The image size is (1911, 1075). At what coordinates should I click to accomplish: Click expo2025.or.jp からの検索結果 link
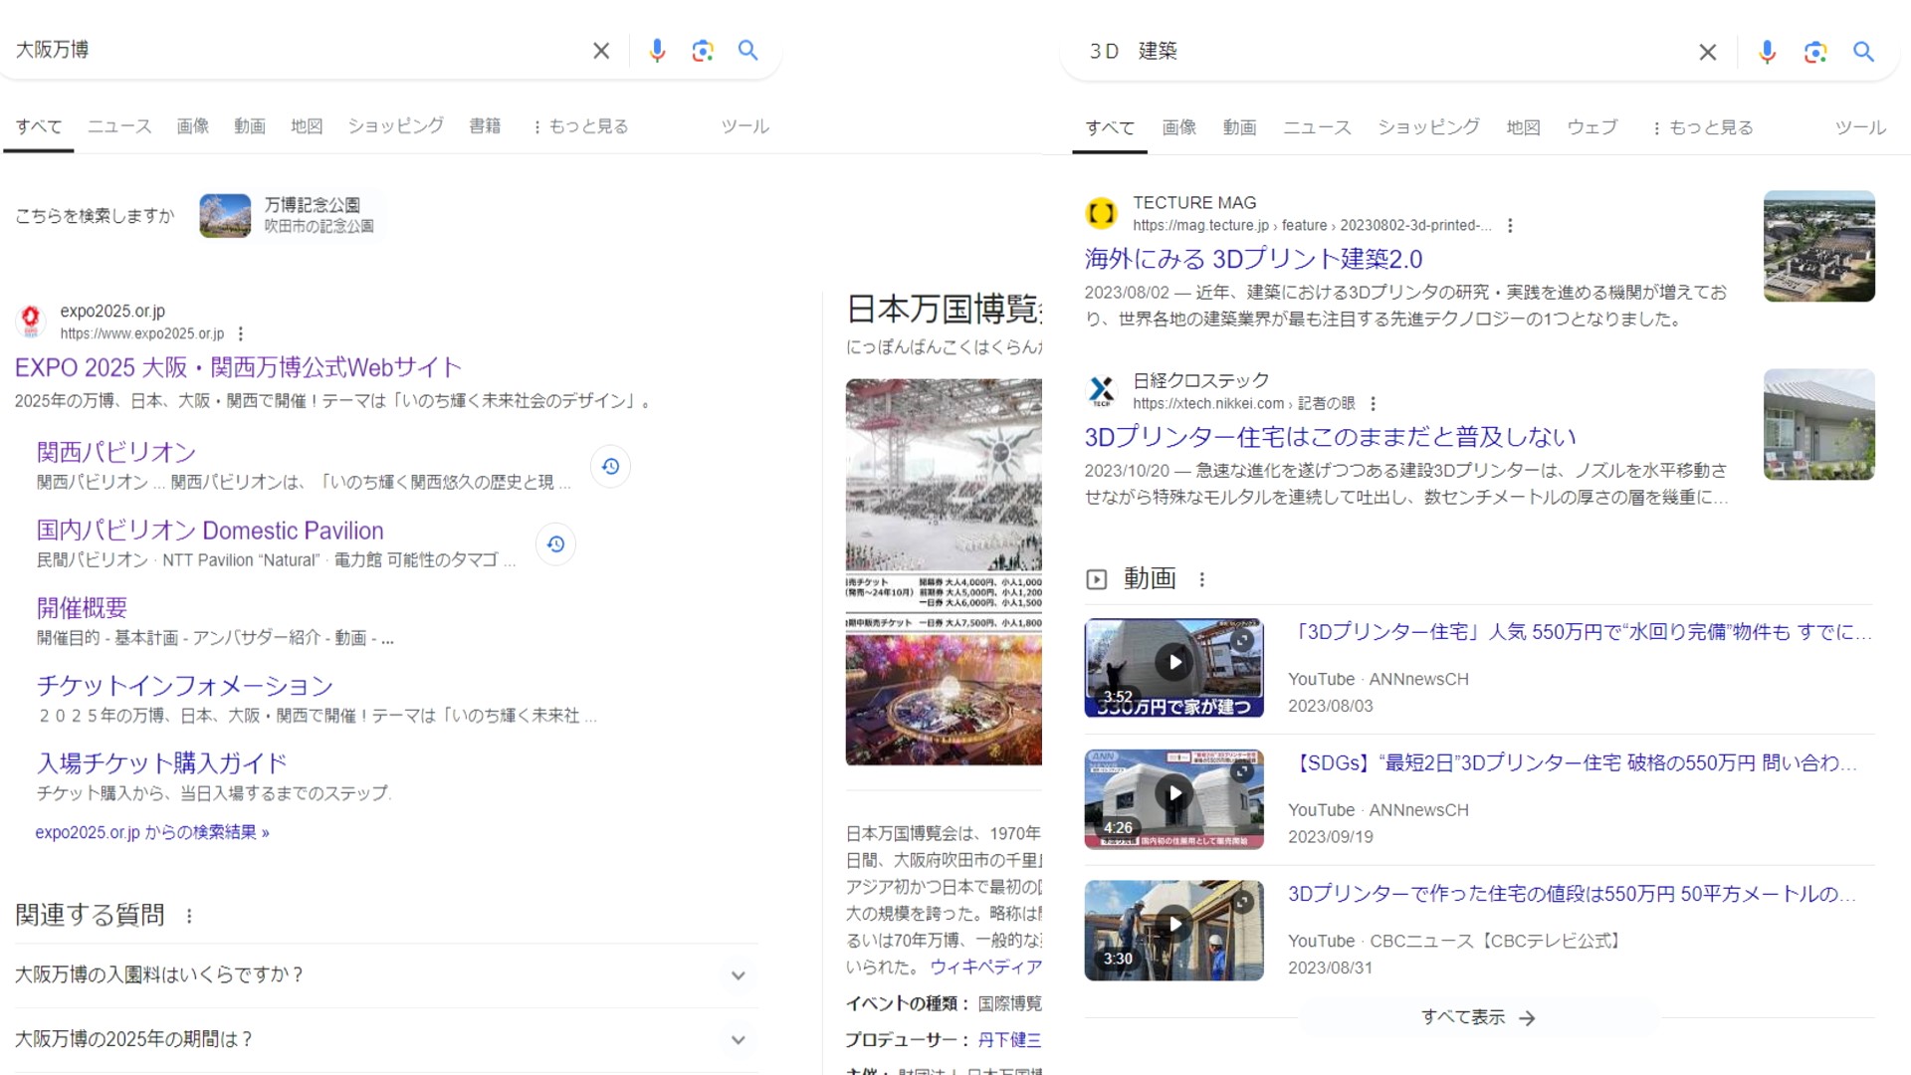[x=152, y=832]
